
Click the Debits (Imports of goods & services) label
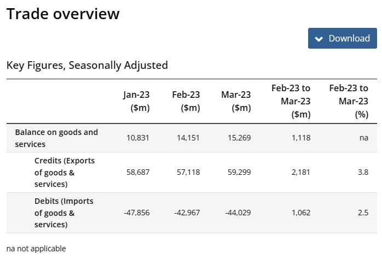click(63, 213)
